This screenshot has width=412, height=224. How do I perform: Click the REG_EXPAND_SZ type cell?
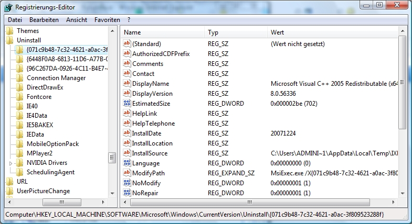click(x=231, y=173)
